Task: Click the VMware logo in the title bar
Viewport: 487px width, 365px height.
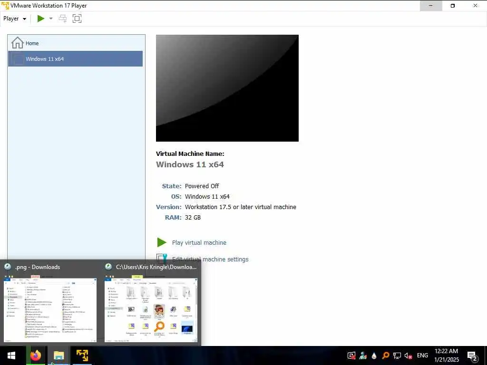Action: coord(5,6)
